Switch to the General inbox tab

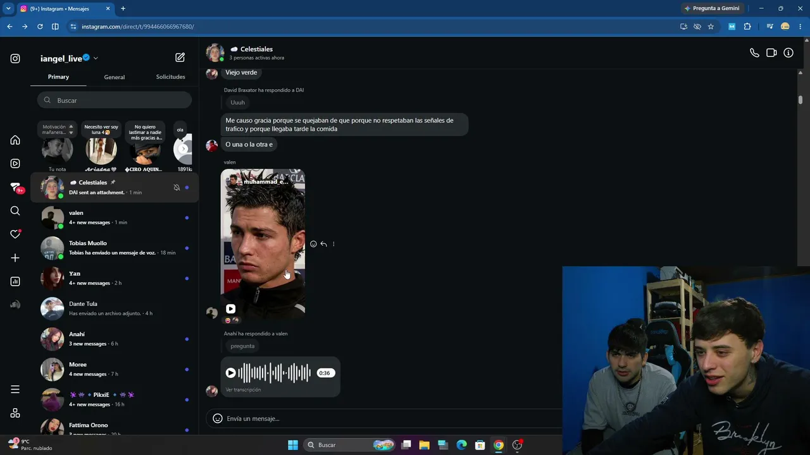tap(115, 77)
